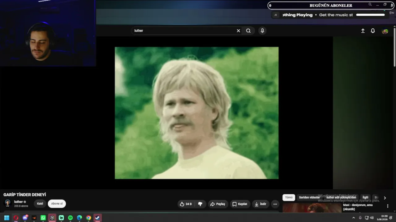Image resolution: width=396 pixels, height=222 pixels.
Task: Open YouTube notifications bell
Action: pos(373,31)
